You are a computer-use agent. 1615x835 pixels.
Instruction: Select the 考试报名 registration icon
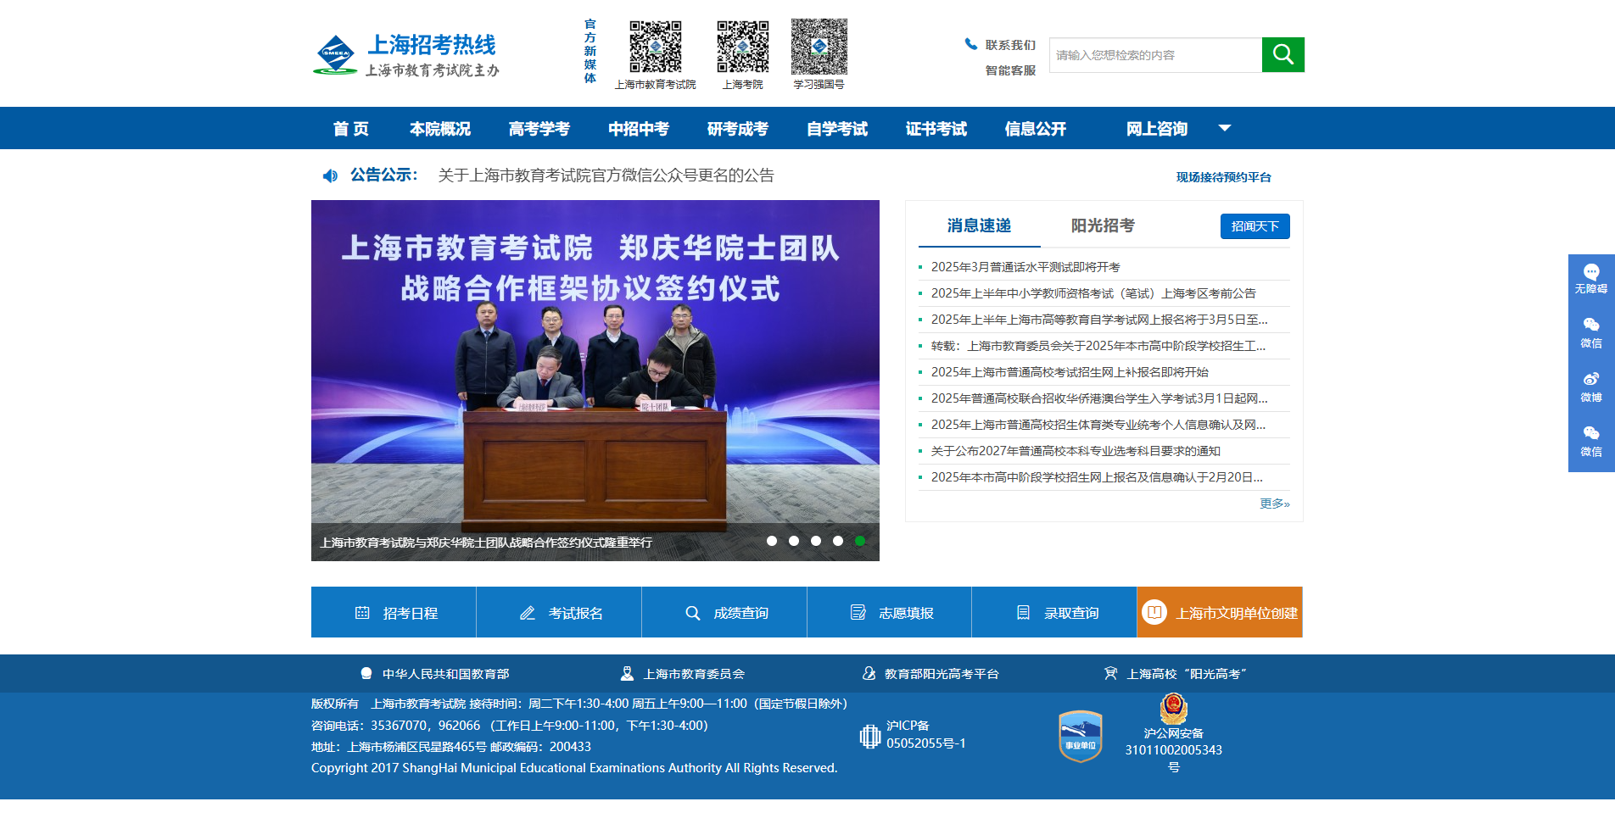point(528,612)
